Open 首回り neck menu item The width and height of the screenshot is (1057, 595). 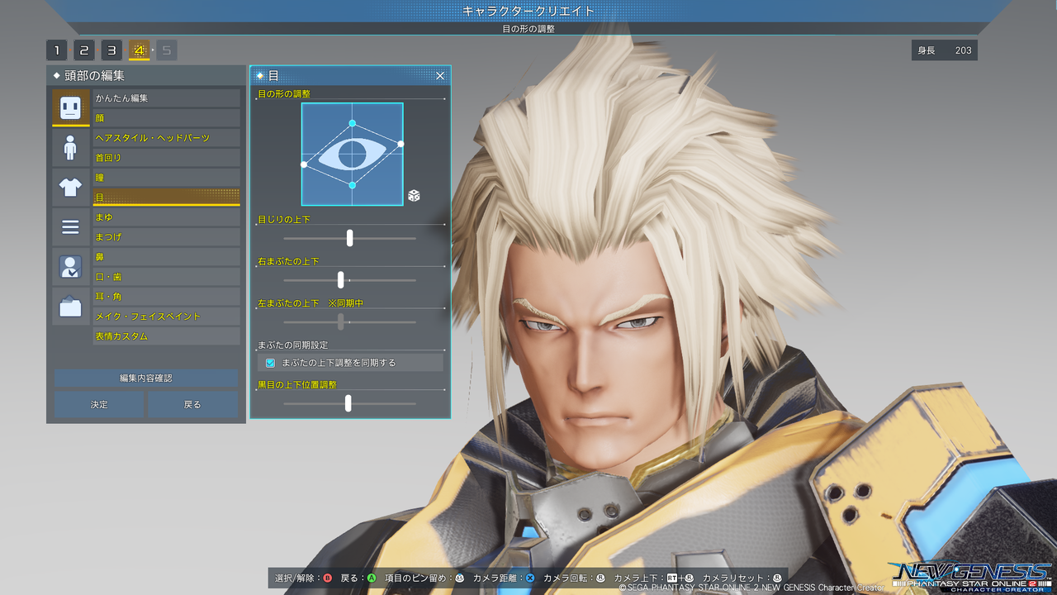(x=167, y=158)
